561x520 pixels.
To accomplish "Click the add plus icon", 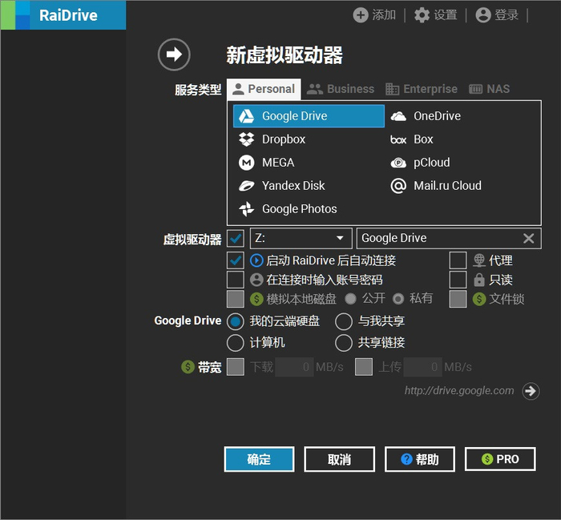I will tap(361, 15).
